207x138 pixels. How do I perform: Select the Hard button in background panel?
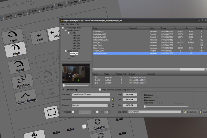[x=19, y=66]
